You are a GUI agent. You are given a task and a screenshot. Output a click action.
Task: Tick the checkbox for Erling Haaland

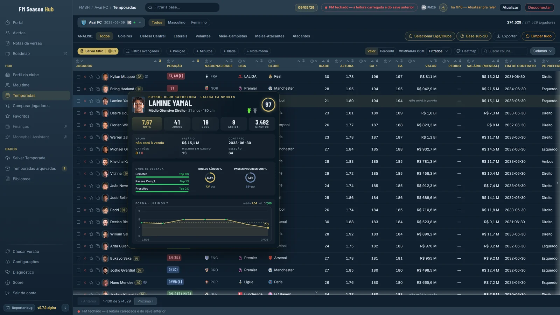pos(78,89)
